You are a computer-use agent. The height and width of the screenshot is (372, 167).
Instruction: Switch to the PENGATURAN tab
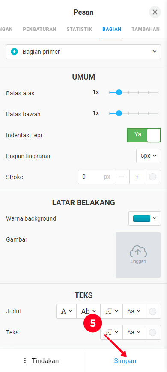tap(39, 29)
